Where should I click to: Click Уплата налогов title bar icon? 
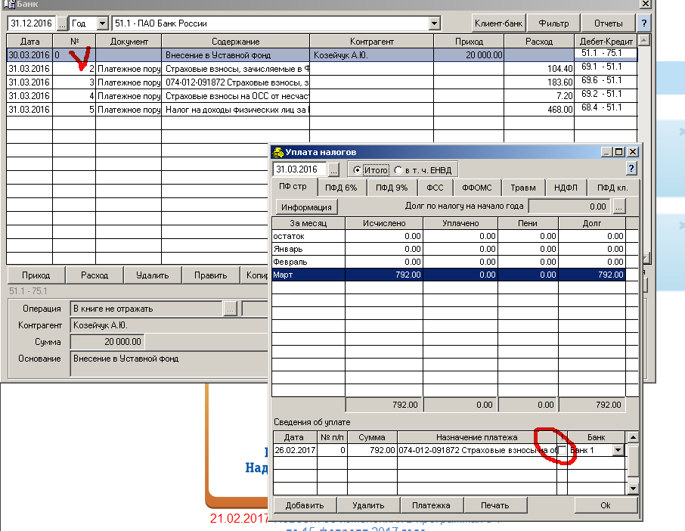(x=278, y=152)
